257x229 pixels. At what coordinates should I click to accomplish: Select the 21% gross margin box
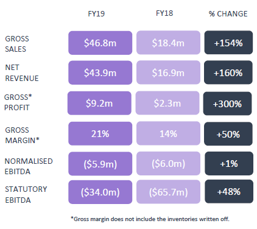(100, 133)
